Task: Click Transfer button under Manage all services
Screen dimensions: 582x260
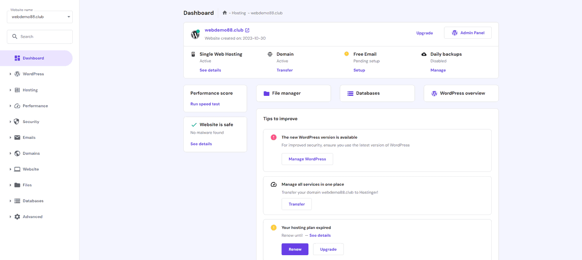Action: coord(296,204)
